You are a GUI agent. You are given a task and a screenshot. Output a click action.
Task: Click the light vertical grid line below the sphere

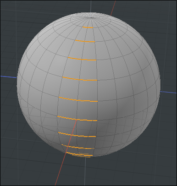pyautogui.click(x=85, y=171)
